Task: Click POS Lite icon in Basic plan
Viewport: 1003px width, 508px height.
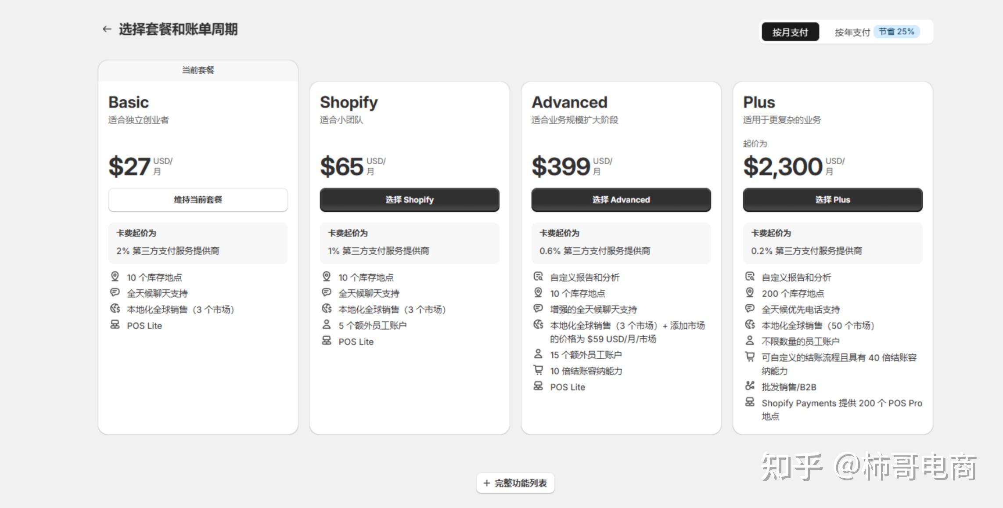Action: tap(115, 324)
